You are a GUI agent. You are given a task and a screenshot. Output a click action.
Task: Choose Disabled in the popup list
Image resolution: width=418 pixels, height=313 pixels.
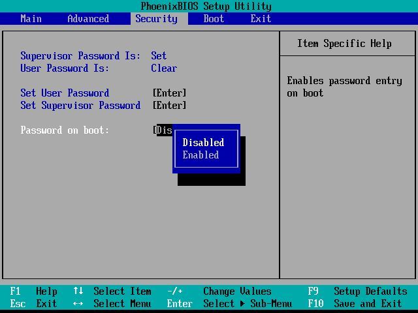click(x=203, y=142)
